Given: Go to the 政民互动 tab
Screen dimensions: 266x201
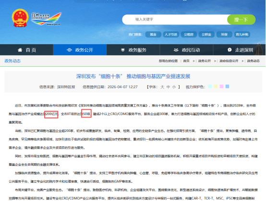Looking at the screenshot, I should click(x=186, y=50).
